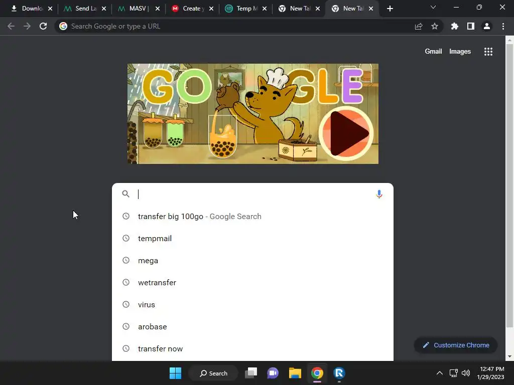The width and height of the screenshot is (514, 385).
Task: Select the 'arobase' suggestion
Action: [x=252, y=327]
